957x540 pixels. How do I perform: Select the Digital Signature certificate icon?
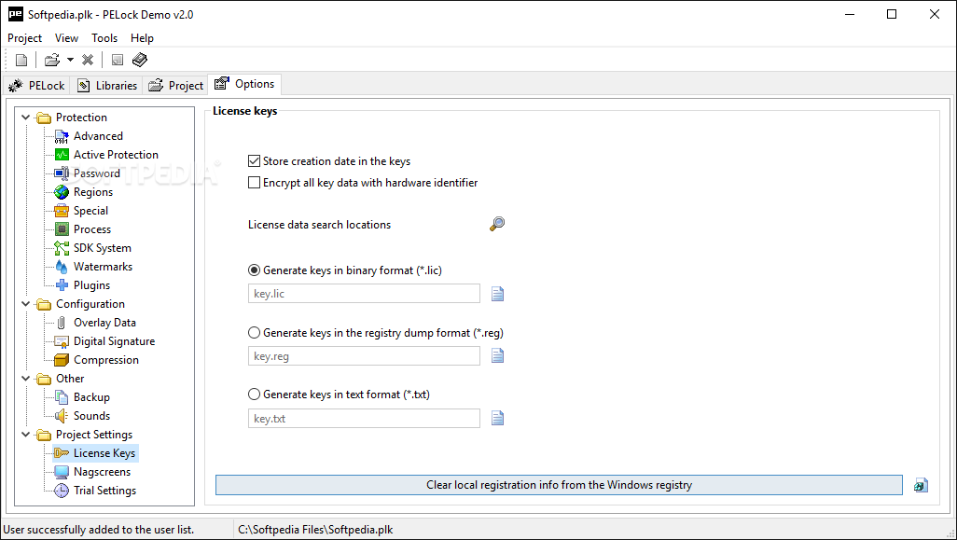62,341
